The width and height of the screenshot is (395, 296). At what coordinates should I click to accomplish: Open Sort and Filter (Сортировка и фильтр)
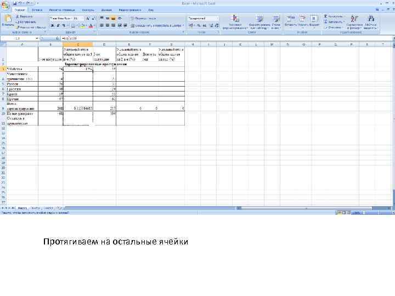[354, 22]
